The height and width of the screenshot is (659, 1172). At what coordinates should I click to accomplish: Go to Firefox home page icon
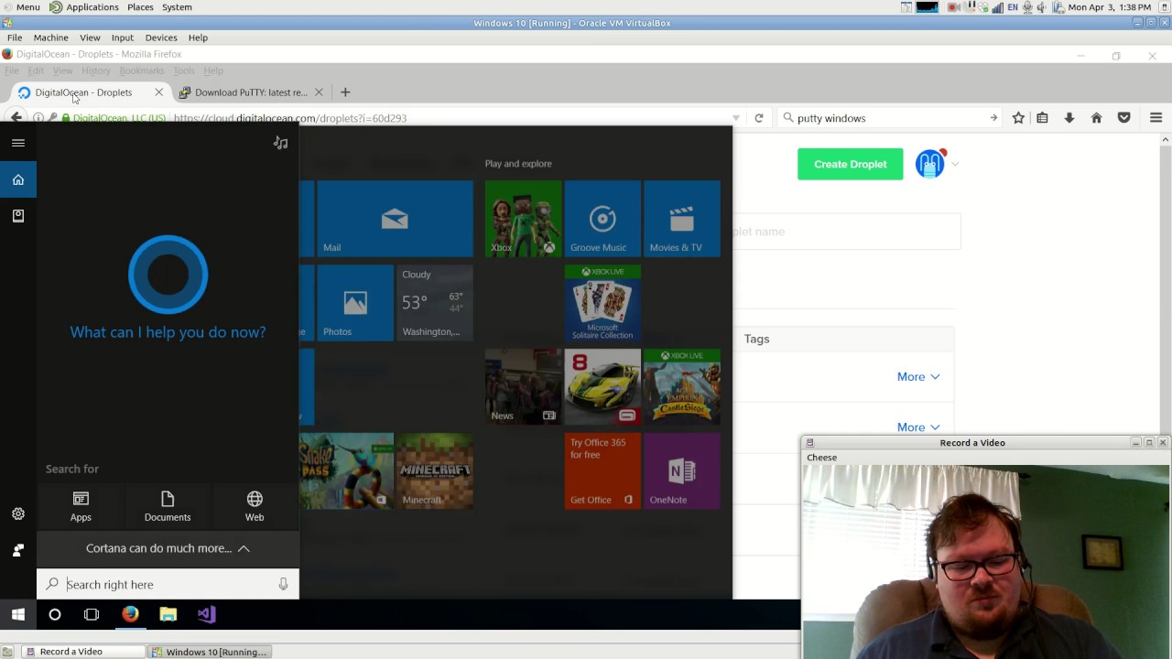pyautogui.click(x=1096, y=118)
